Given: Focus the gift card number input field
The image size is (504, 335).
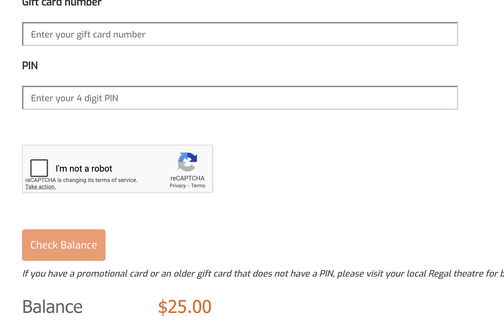Looking at the screenshot, I should pyautogui.click(x=240, y=34).
